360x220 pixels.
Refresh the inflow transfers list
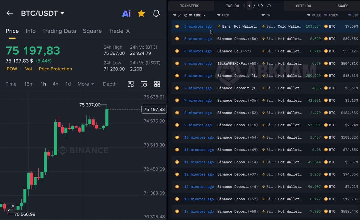(x=269, y=6)
